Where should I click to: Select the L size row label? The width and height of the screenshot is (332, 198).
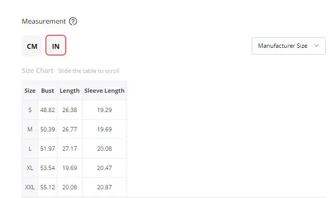tap(30, 149)
